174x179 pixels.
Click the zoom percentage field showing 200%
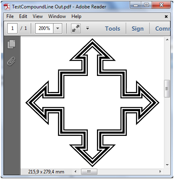pyautogui.click(x=44, y=28)
